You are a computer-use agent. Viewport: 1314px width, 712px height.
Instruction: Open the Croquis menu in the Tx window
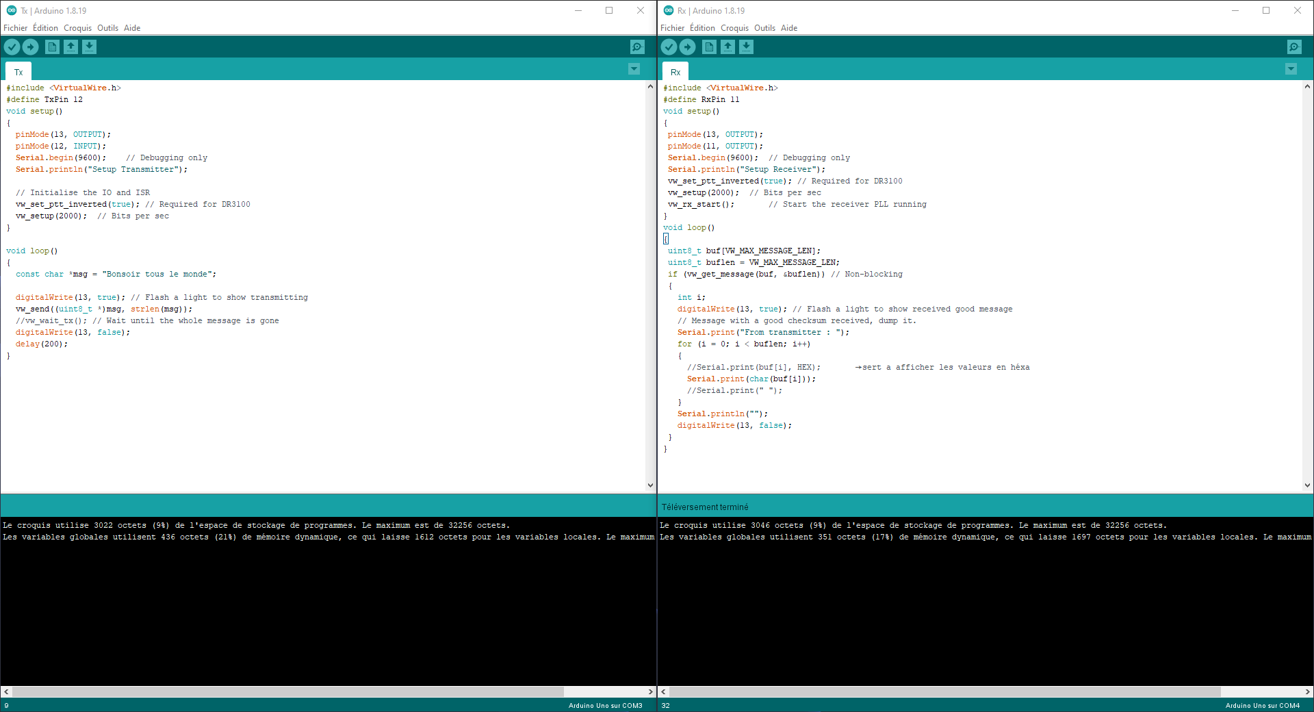(77, 28)
